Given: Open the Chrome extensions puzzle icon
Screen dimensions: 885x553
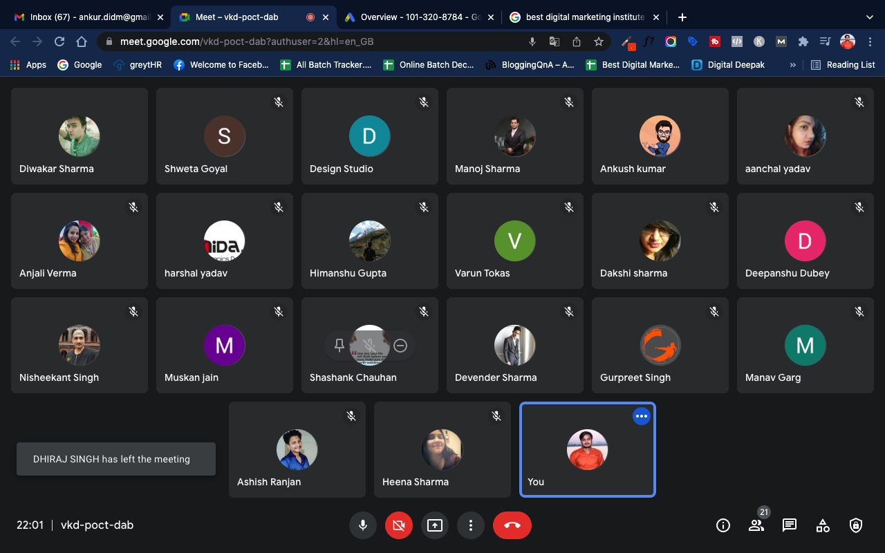Looking at the screenshot, I should click(x=803, y=41).
